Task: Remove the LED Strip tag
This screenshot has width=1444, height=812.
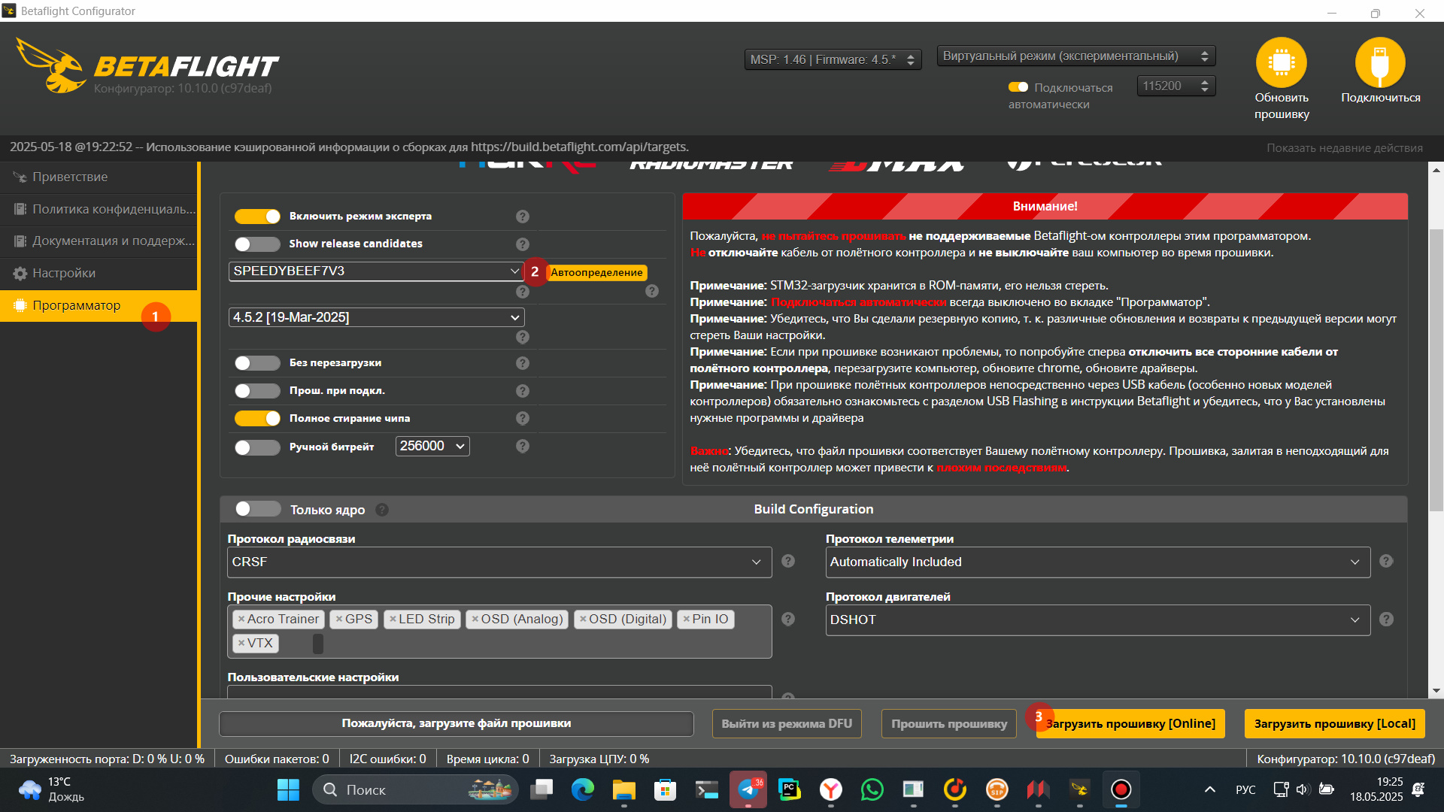Action: 393,619
